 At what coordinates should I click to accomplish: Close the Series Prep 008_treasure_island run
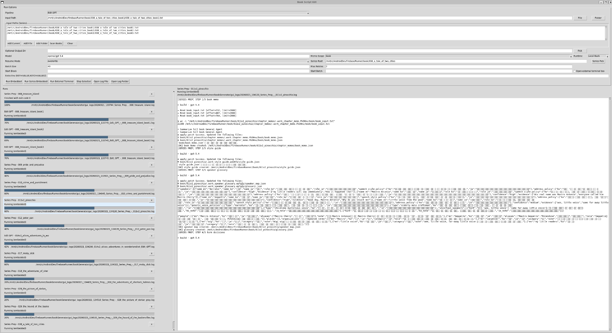pos(152,94)
